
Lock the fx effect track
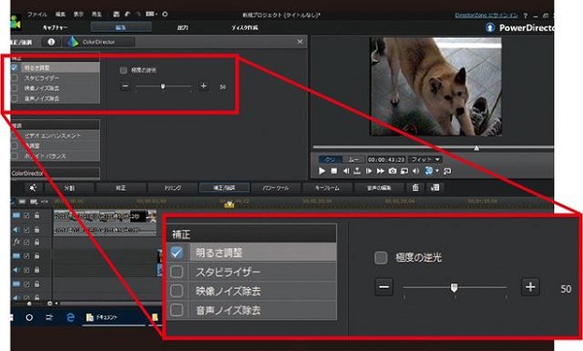tap(37, 242)
